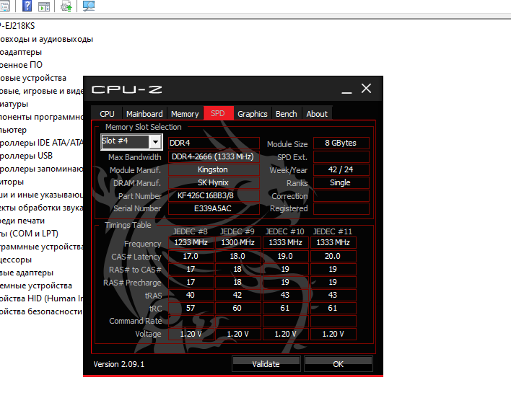Select the Kingston module manufacturer value
The width and height of the screenshot is (511, 416).
(x=214, y=169)
